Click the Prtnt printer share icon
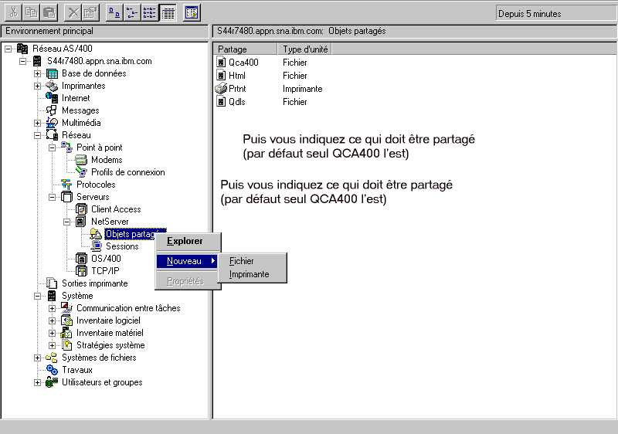Viewport: 618px width, 434px height. click(x=221, y=89)
